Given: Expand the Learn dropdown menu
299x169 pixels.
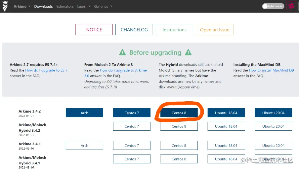Looking at the screenshot, I should pyautogui.click(x=84, y=6).
